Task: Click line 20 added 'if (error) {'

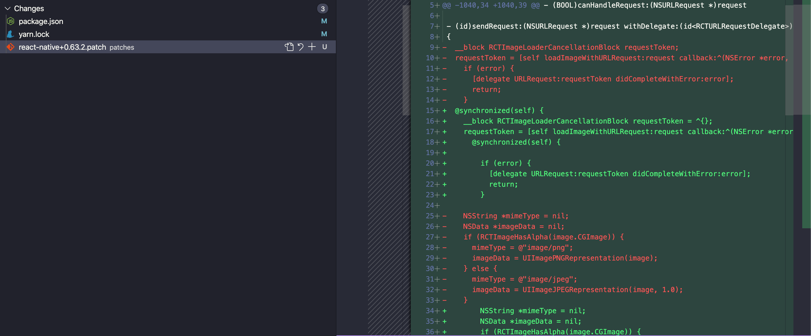Action: point(506,163)
